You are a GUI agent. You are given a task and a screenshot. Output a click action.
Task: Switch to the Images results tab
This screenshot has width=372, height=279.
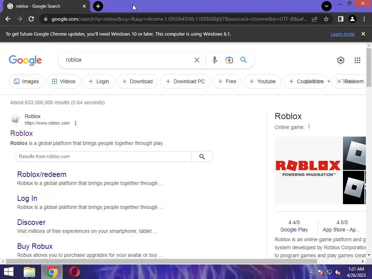pyautogui.click(x=26, y=81)
